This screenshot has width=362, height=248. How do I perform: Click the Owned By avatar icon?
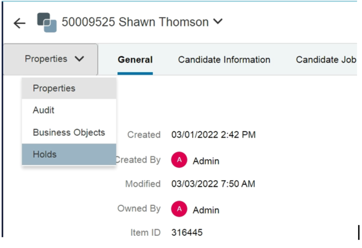coord(179,209)
